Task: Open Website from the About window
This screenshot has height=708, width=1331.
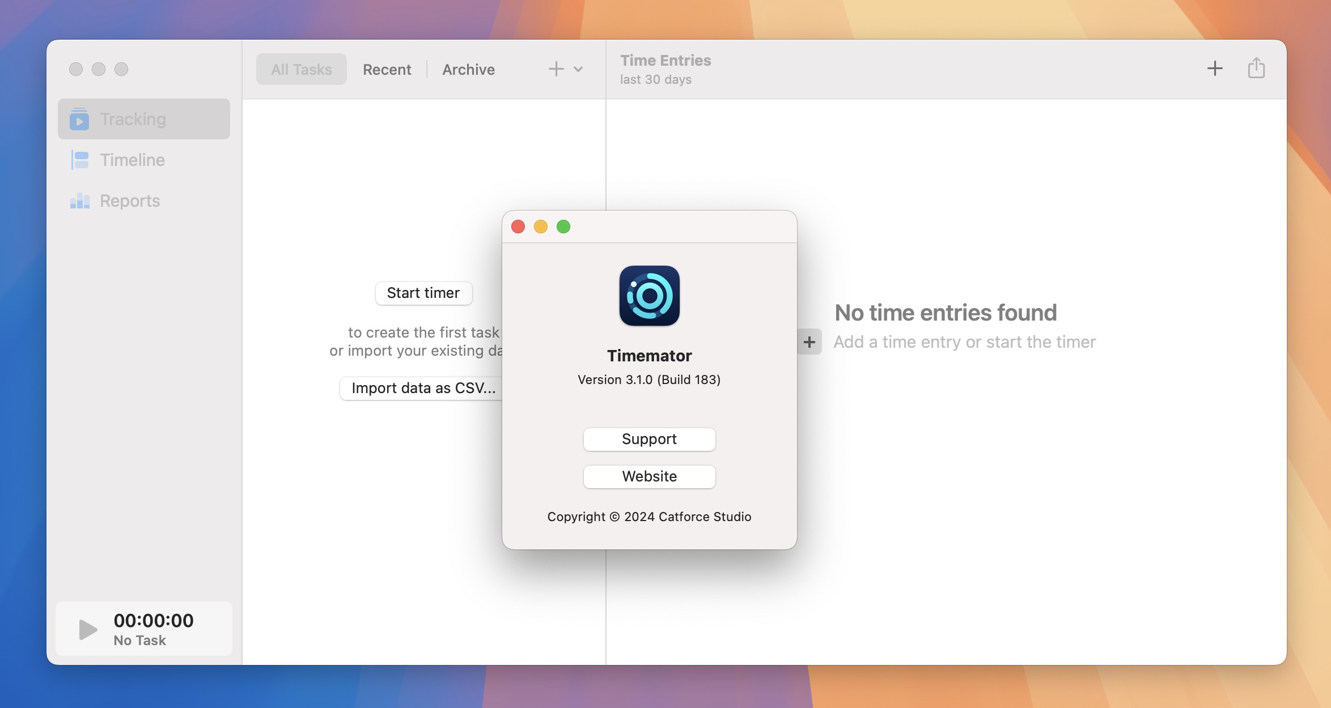Action: coord(650,476)
